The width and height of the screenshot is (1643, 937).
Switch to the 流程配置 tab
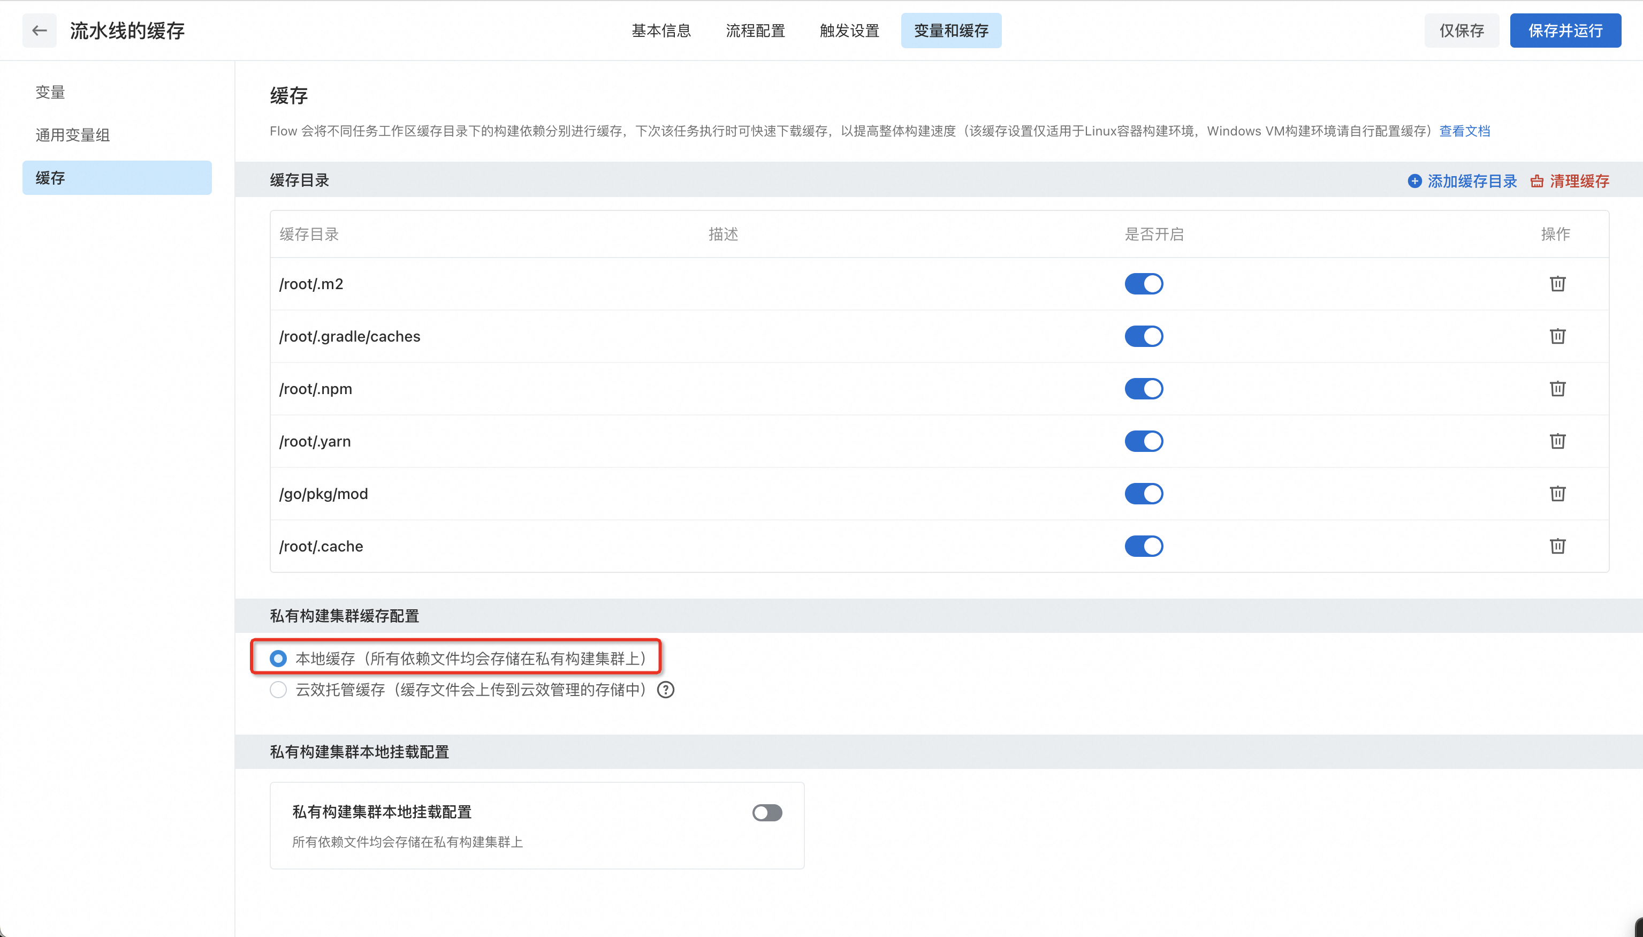[755, 30]
